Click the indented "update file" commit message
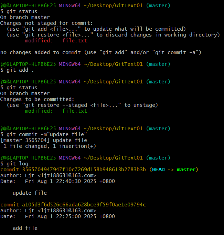 [x=30, y=193]
